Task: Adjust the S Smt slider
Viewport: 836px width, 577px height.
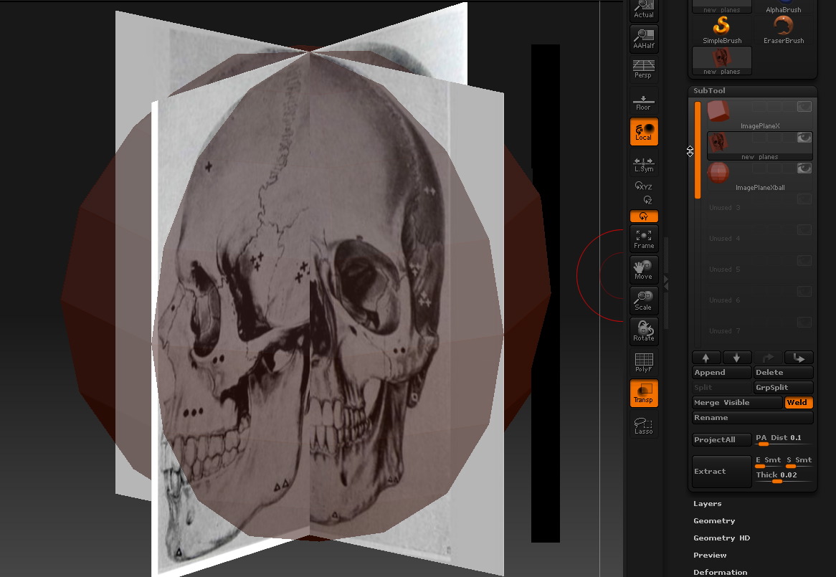Action: pyautogui.click(x=799, y=462)
